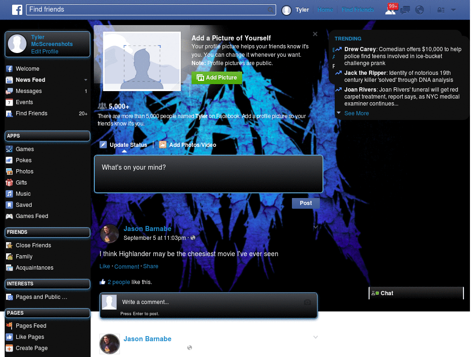The width and height of the screenshot is (476, 357).
Task: Click the Create Page plus icon
Action: (9, 348)
